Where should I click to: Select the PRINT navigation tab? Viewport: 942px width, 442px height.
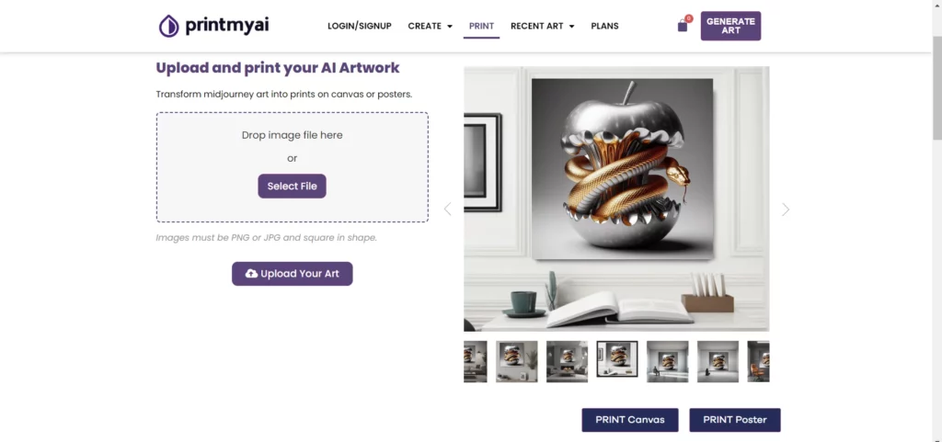[481, 26]
